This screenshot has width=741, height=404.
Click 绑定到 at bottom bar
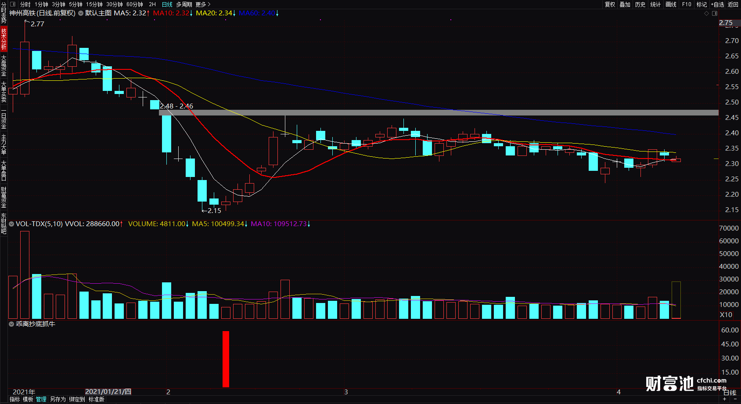[x=77, y=399]
